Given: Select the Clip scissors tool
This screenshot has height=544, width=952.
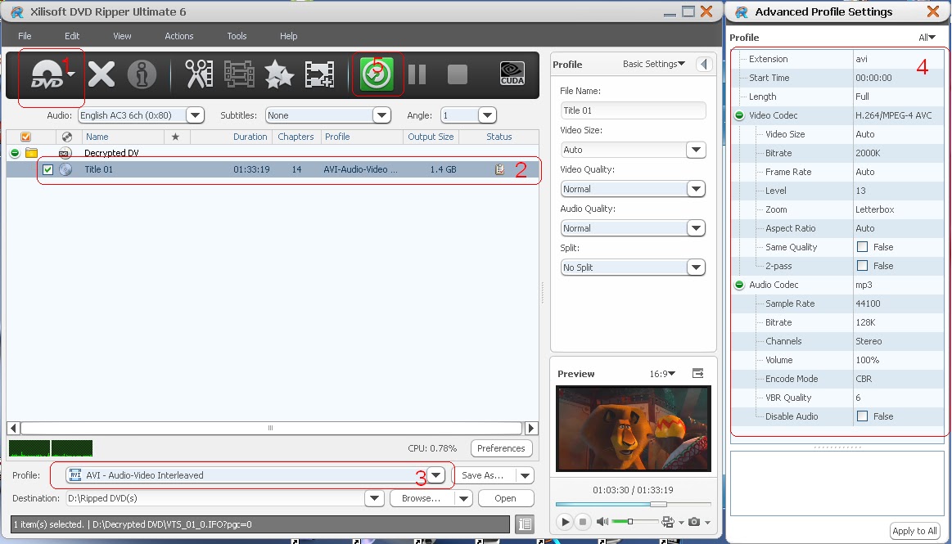Looking at the screenshot, I should (199, 74).
